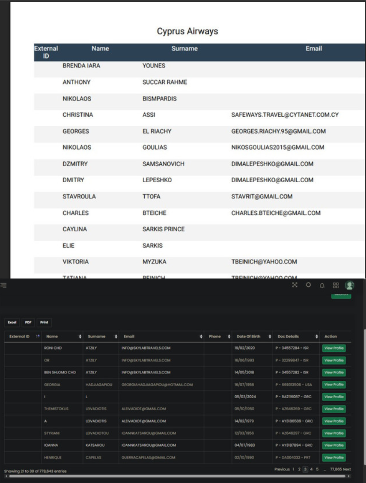The width and height of the screenshot is (366, 483).
Task: Select CHRISTINA name in the document
Action: [x=78, y=115]
